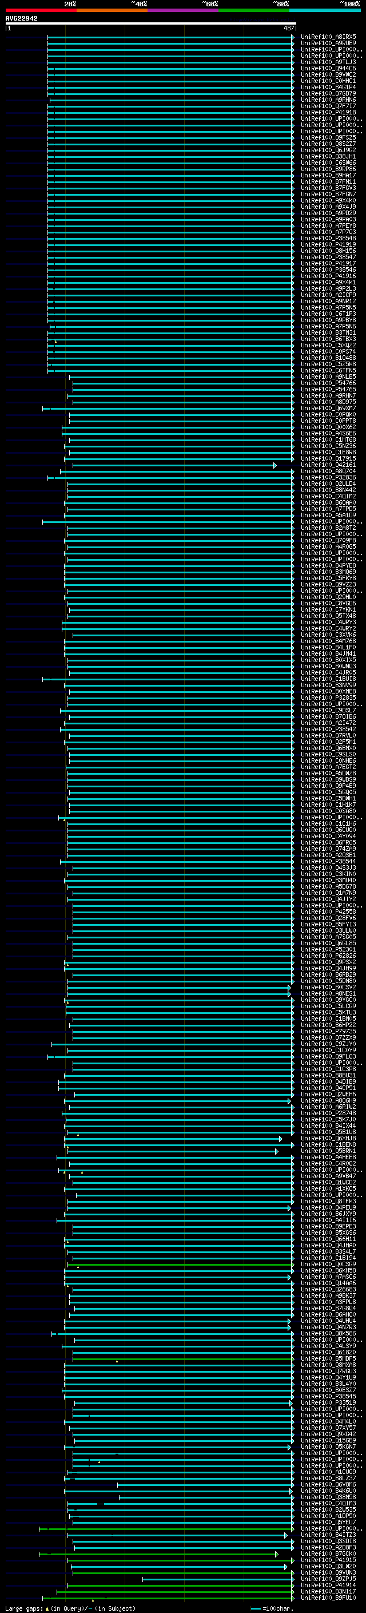
Task: Open hit UniRef100_C0HHC1
Action: point(328,81)
